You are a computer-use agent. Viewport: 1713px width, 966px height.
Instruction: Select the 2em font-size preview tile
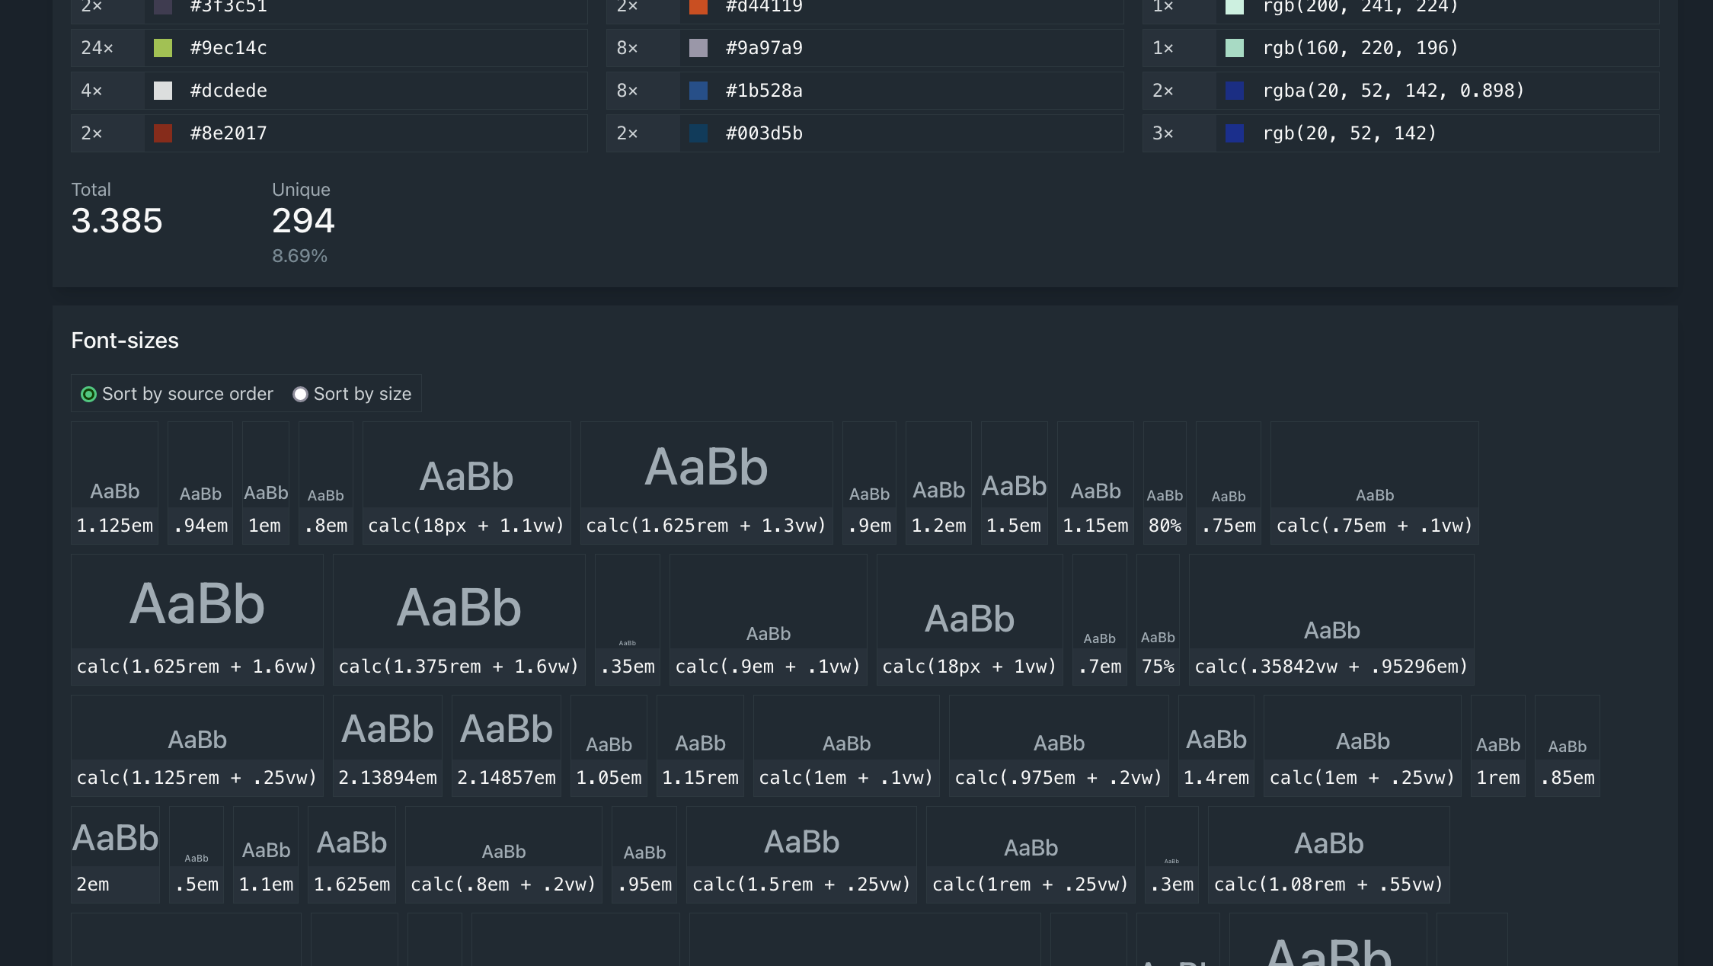(115, 854)
